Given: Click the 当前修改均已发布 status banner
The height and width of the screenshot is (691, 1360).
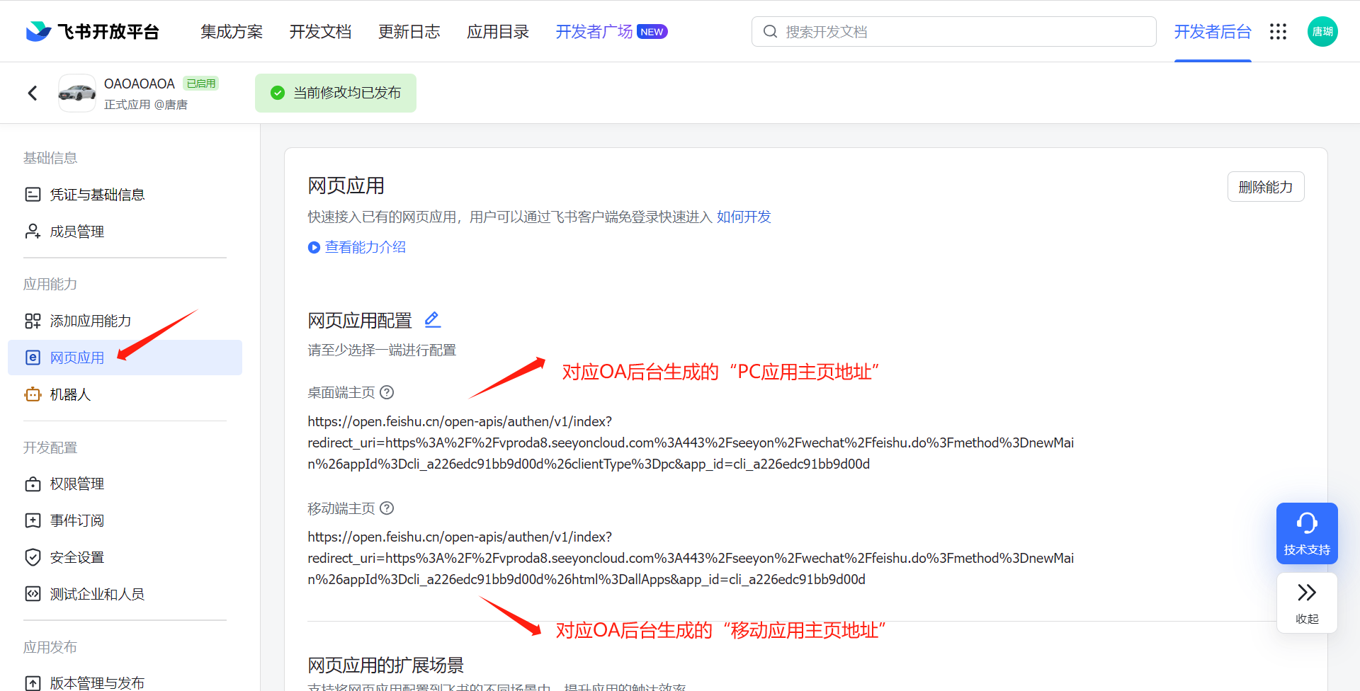Looking at the screenshot, I should click(x=336, y=93).
